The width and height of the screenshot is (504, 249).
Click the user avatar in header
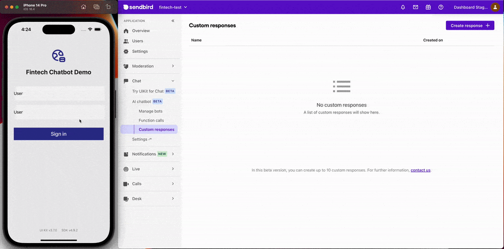[x=495, y=7]
